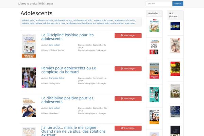This screenshot has width=204, height=136.
Task: Click release date September 3, 2014
Action: pyautogui.click(x=92, y=46)
